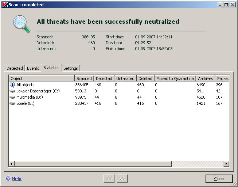Viewport: 238px width, 187px height.
Task: Click the drive icon for Spiele (E:)
Action: 12,103
